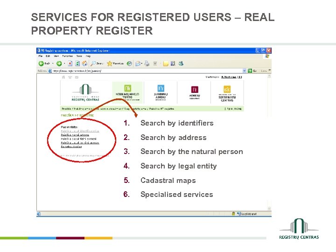Click the Apie mane link

(x=234, y=109)
